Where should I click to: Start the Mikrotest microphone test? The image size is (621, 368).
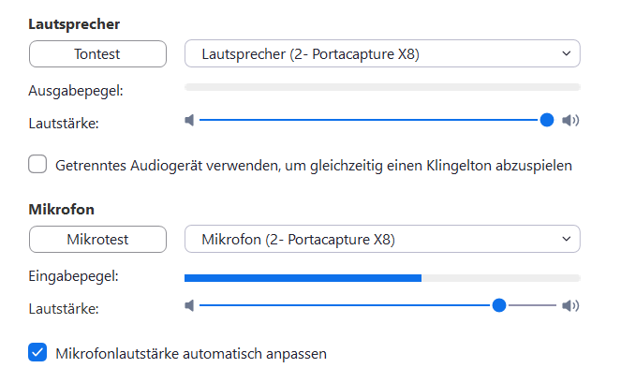(97, 240)
